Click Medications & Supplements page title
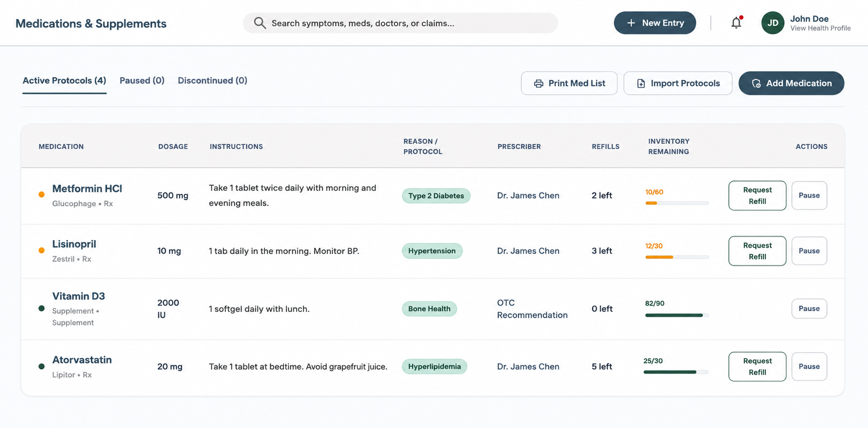Screen dimensions: 868x428 pyautogui.click(x=91, y=23)
